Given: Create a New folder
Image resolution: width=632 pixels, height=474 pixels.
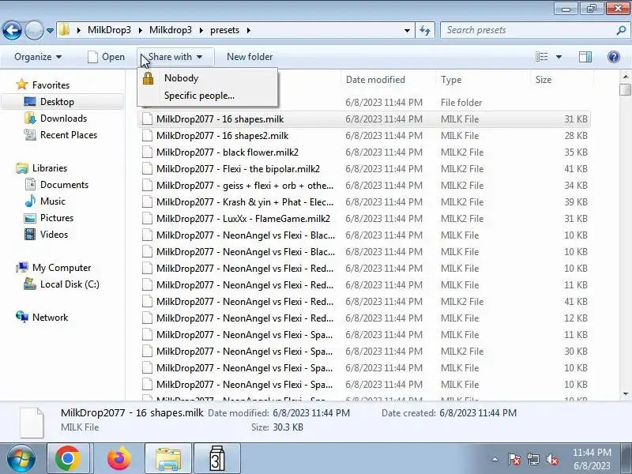Looking at the screenshot, I should 250,57.
